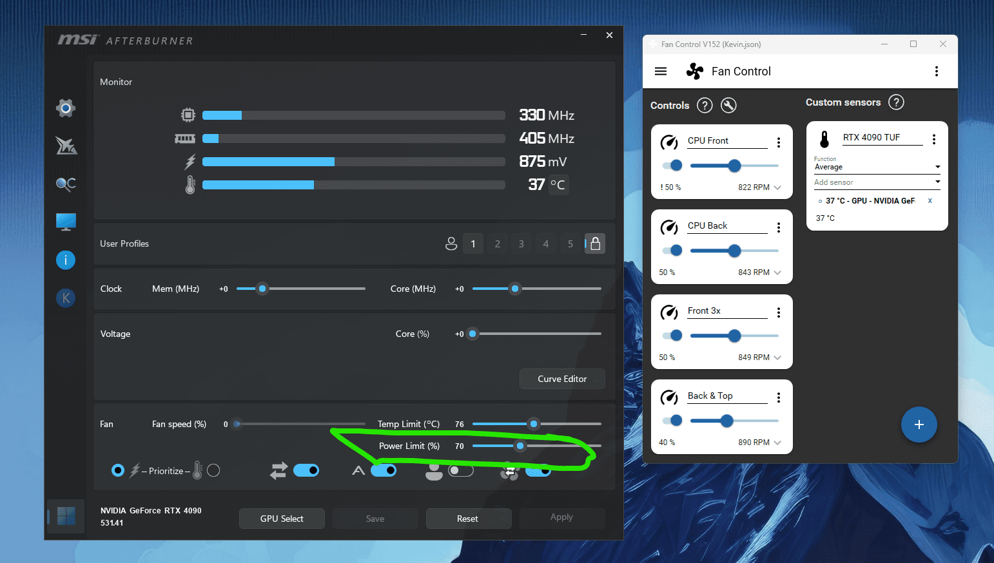Screen dimensions: 994x563
Task: Expand CPU Back card chevron
Action: (x=777, y=272)
